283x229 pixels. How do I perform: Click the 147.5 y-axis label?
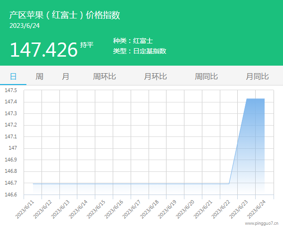tap(11, 90)
